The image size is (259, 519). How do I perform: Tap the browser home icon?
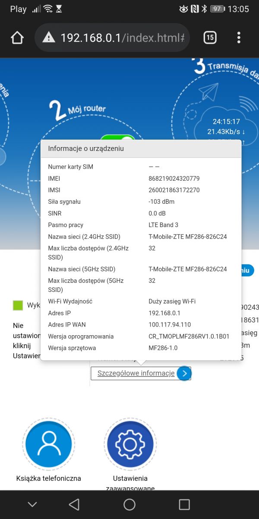(x=17, y=38)
